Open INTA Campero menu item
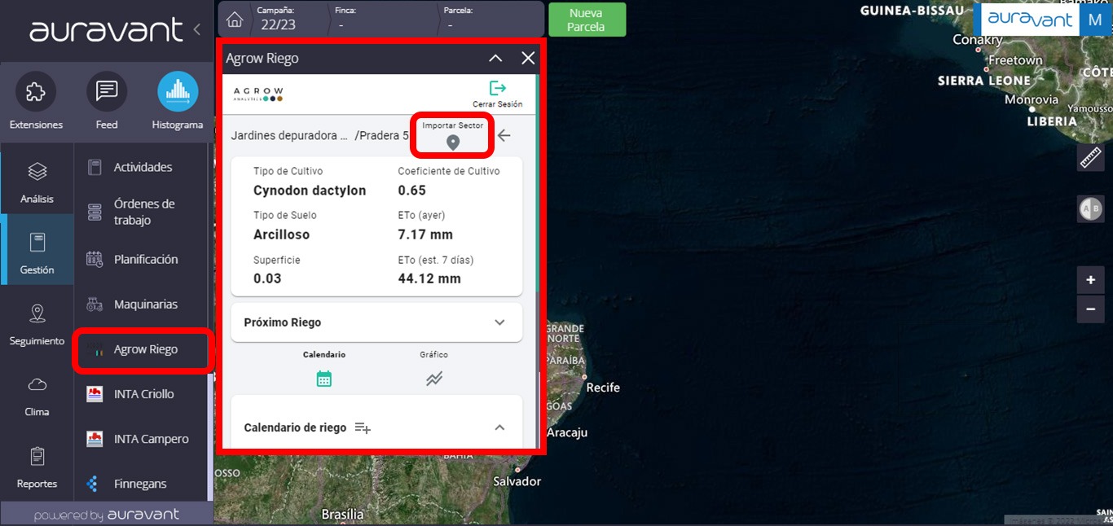 pyautogui.click(x=143, y=439)
